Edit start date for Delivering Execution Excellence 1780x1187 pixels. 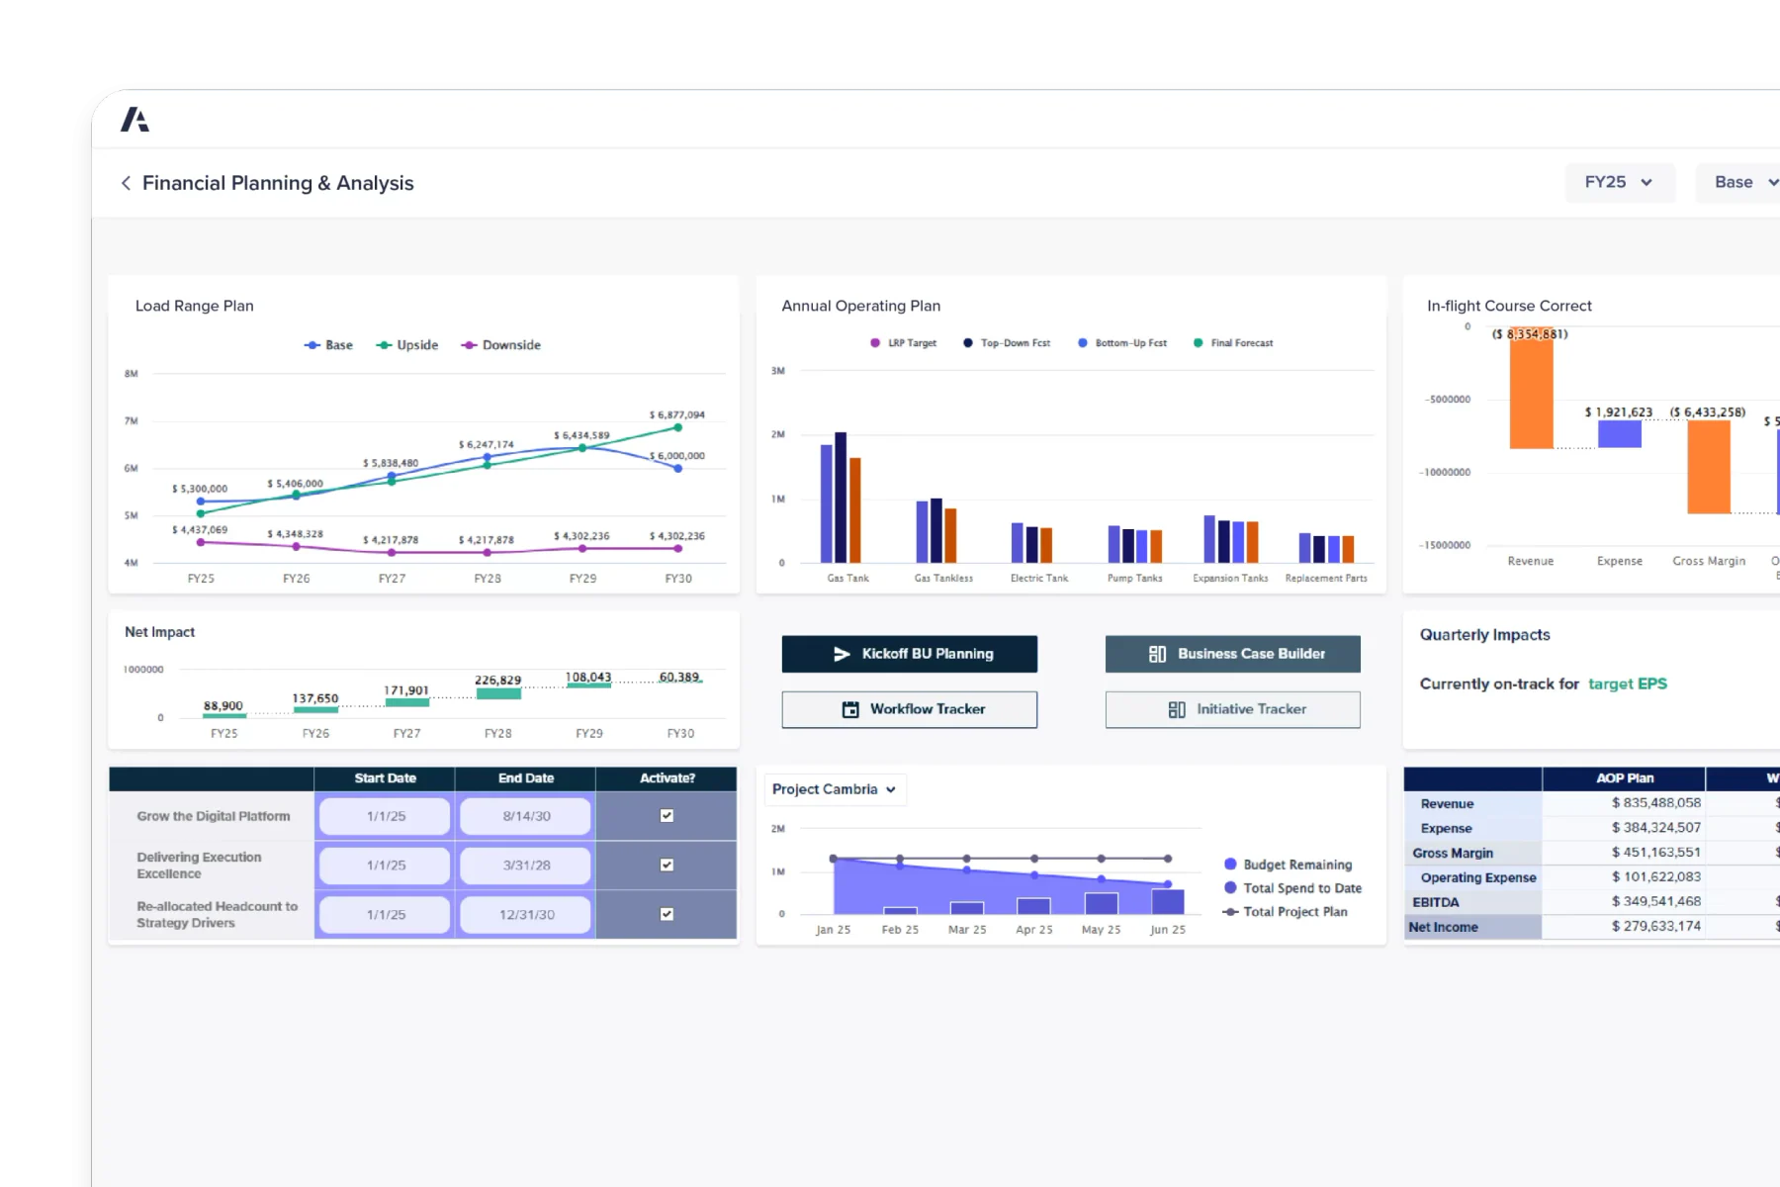click(x=386, y=865)
